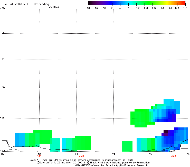This screenshot has width=190, height=167.
Task: Select the date '20160211' below the title
Action: [x=56, y=7]
